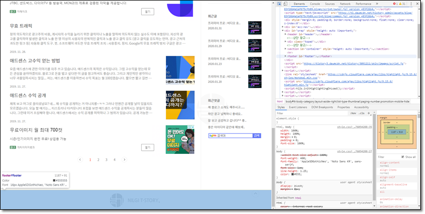
Task: Open the style.css?_76054288:35 source link
Action: coord(354,127)
